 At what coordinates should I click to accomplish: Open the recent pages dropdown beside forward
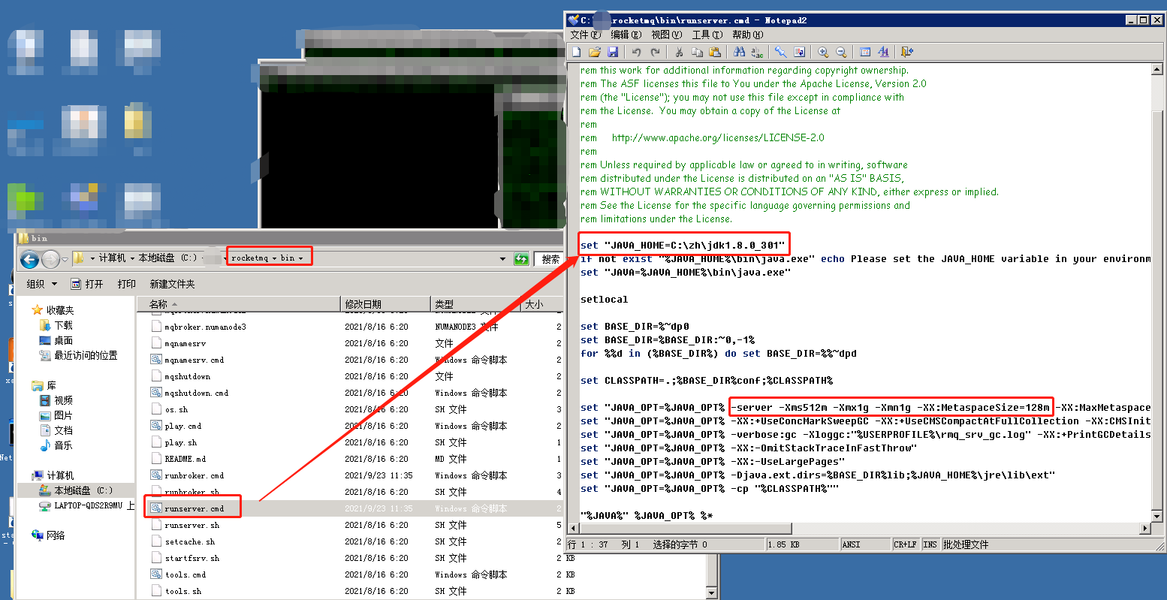(66, 260)
